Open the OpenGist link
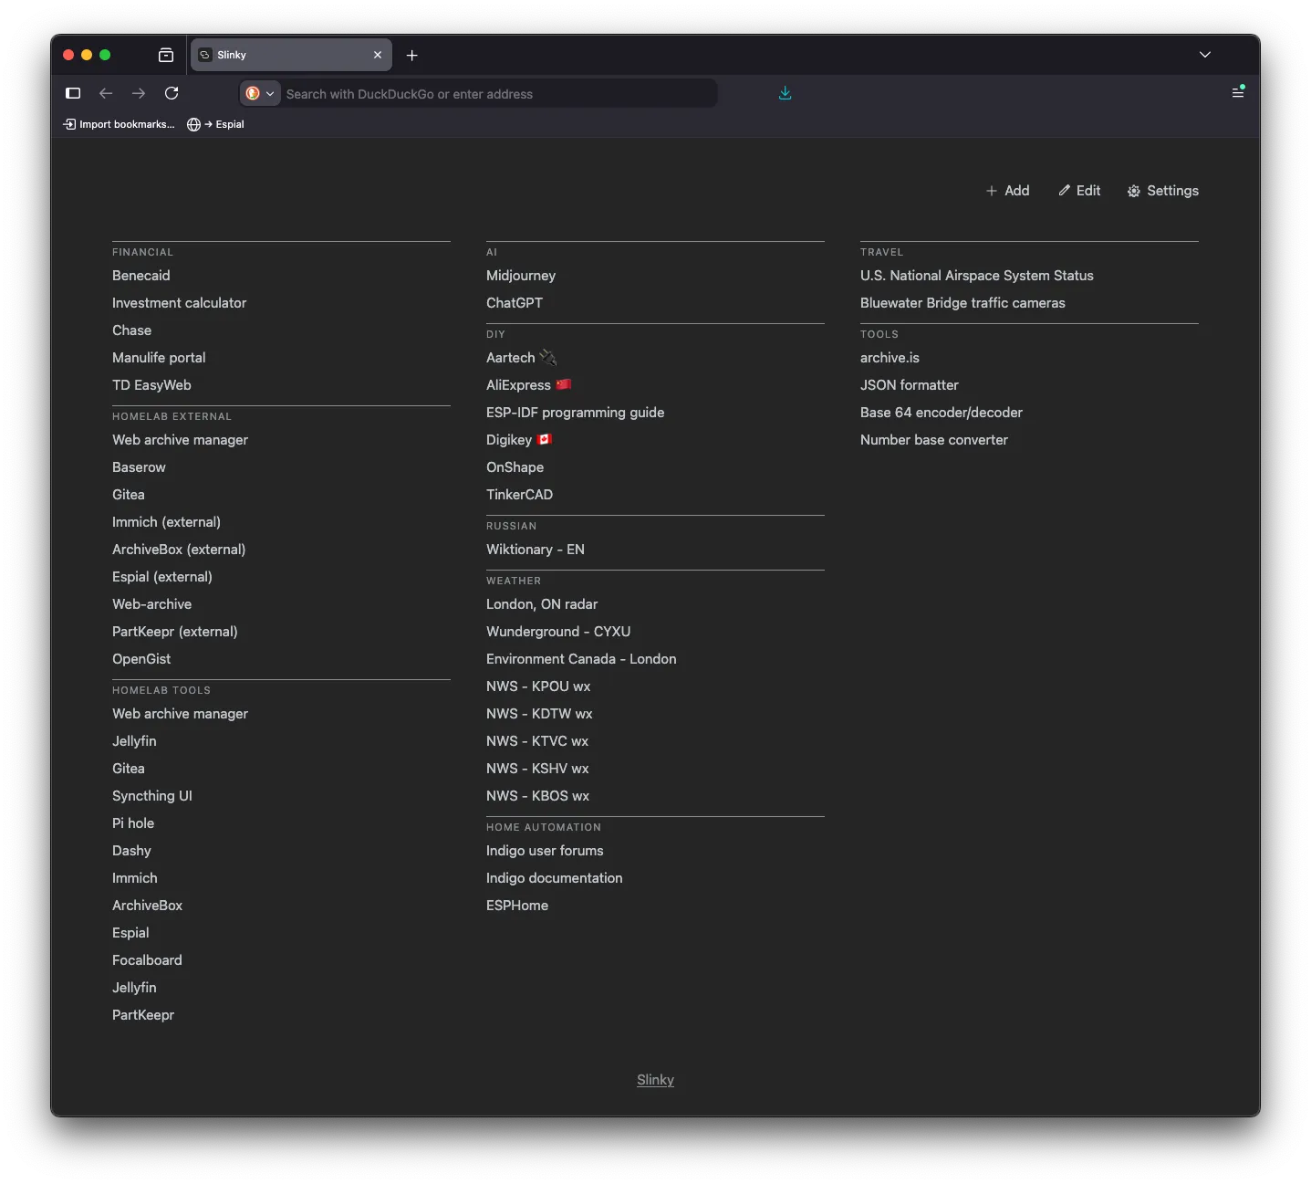This screenshot has height=1184, width=1311. pyautogui.click(x=141, y=659)
